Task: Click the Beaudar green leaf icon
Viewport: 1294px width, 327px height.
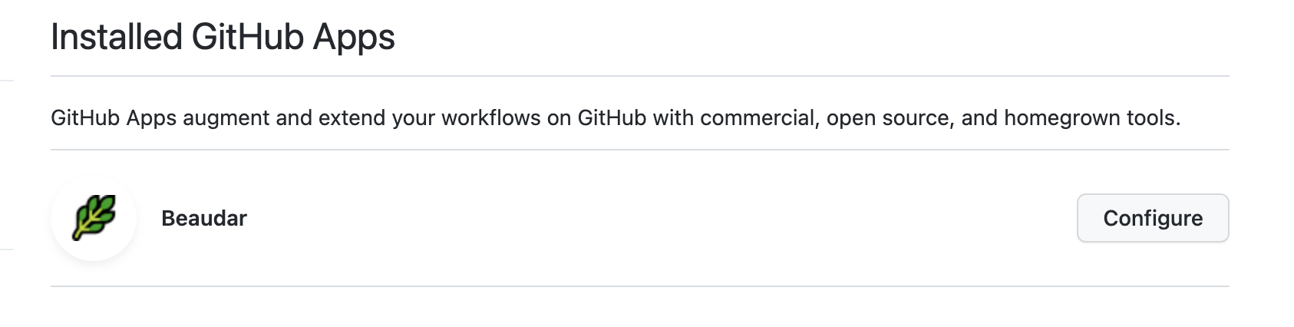Action: [x=94, y=217]
